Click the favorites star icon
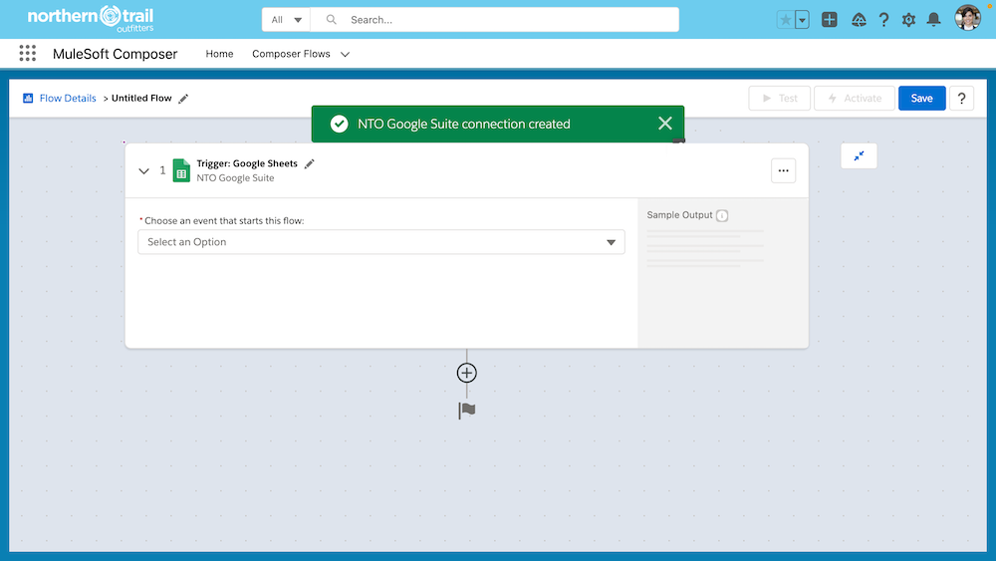This screenshot has width=996, height=561. [786, 20]
